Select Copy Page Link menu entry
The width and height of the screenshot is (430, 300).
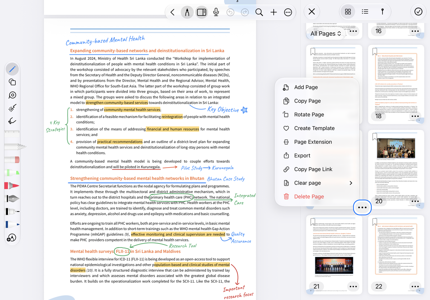coord(317,169)
